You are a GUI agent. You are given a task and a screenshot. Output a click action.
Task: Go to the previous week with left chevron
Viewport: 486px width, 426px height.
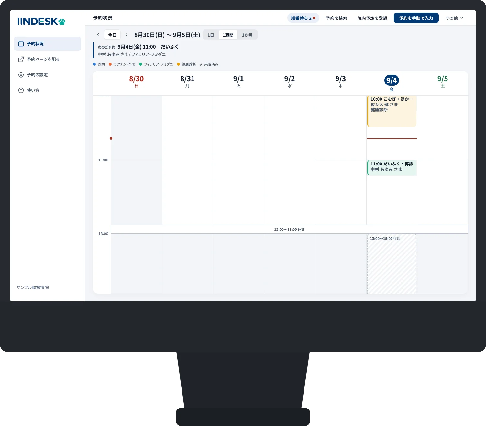pos(98,35)
